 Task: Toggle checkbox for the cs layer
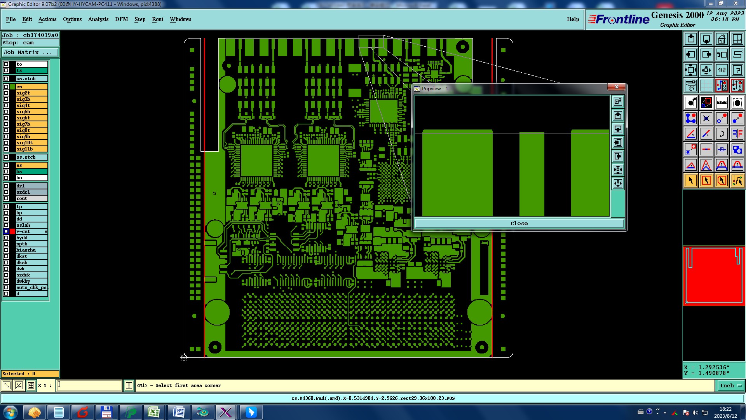(6, 87)
